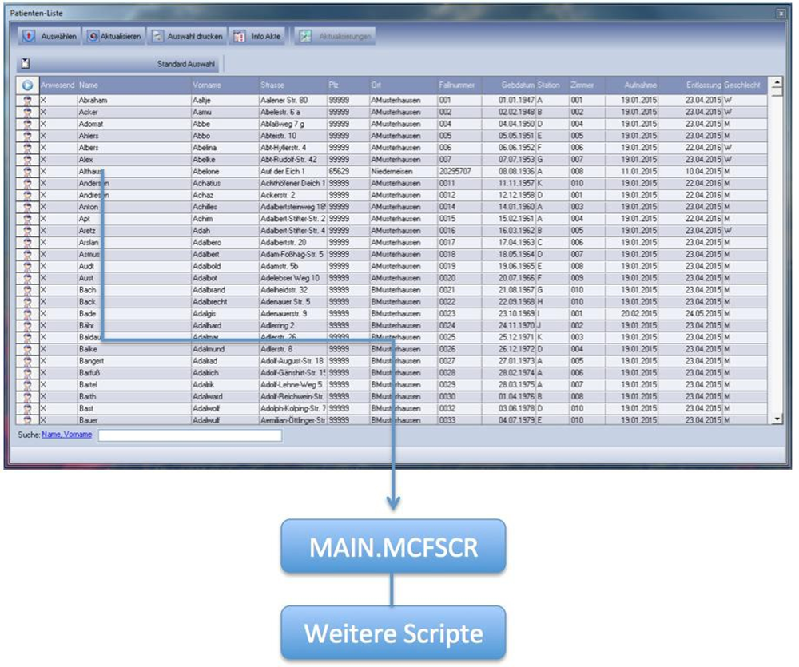Select the Standard Auswahl tab

pyautogui.click(x=185, y=63)
